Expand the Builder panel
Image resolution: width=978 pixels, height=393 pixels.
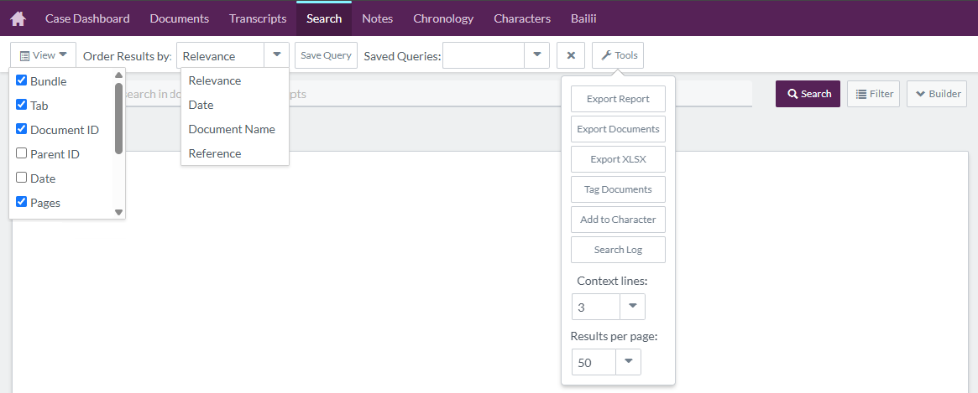(937, 94)
